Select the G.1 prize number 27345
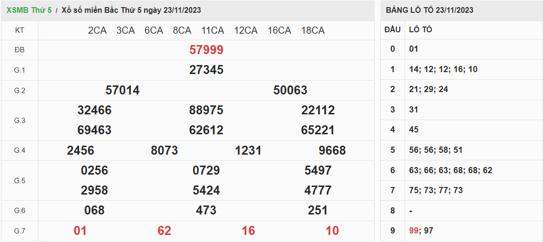Viewport: 543px width, 242px height. pyautogui.click(x=206, y=70)
